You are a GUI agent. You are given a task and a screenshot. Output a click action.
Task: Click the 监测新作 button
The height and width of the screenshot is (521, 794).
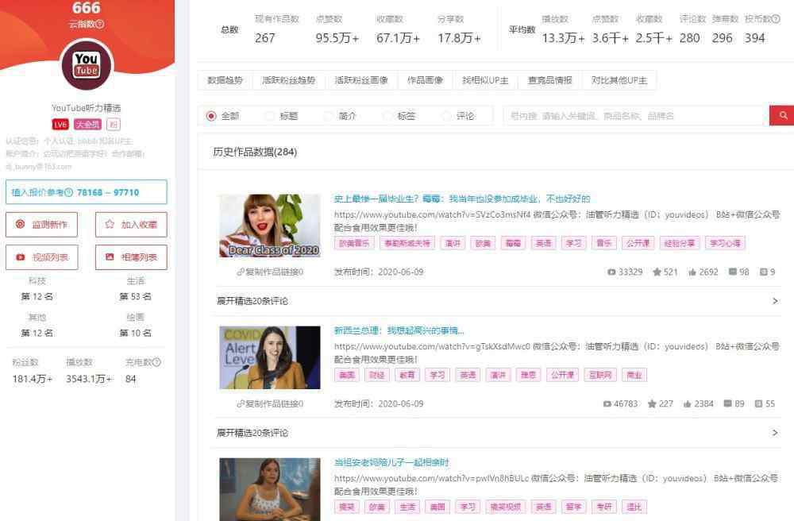[x=42, y=225]
